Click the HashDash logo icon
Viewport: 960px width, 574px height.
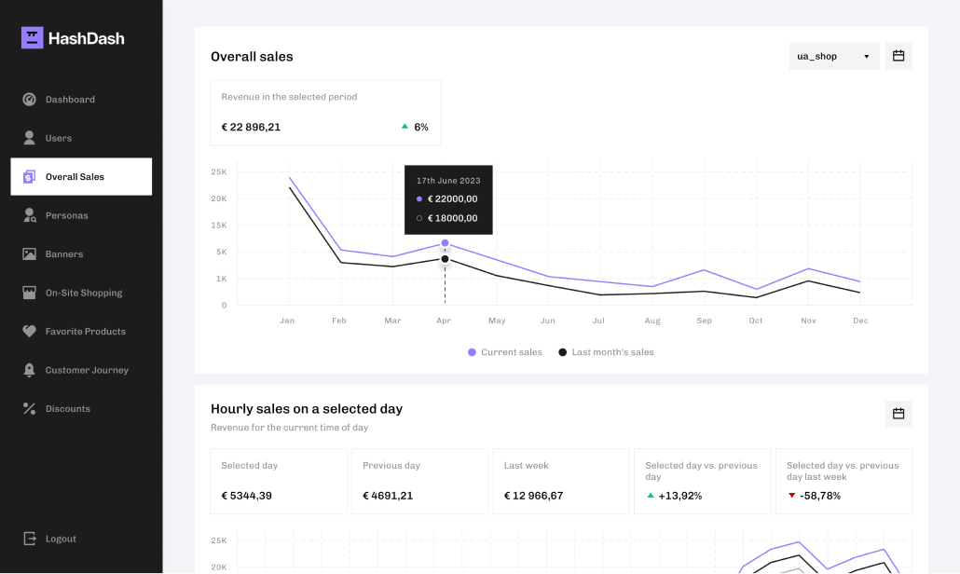coord(30,37)
